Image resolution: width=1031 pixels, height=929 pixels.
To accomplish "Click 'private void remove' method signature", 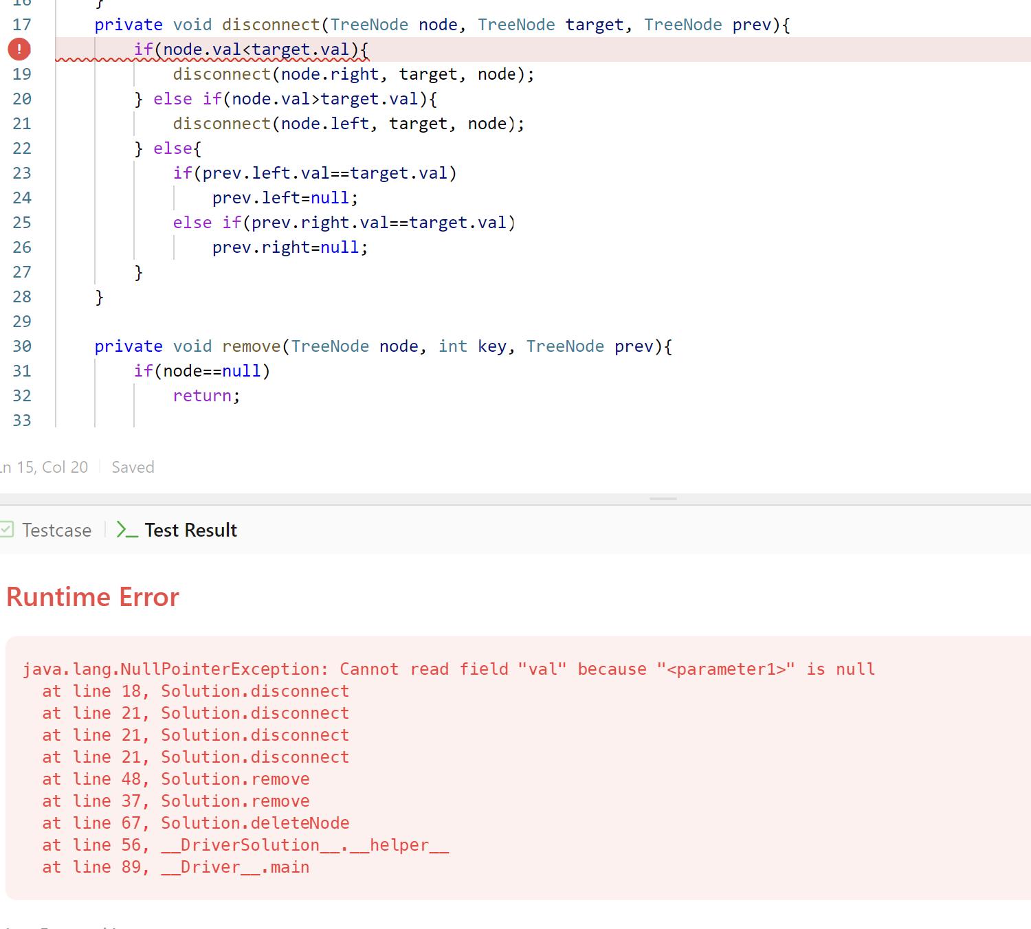I will click(384, 346).
